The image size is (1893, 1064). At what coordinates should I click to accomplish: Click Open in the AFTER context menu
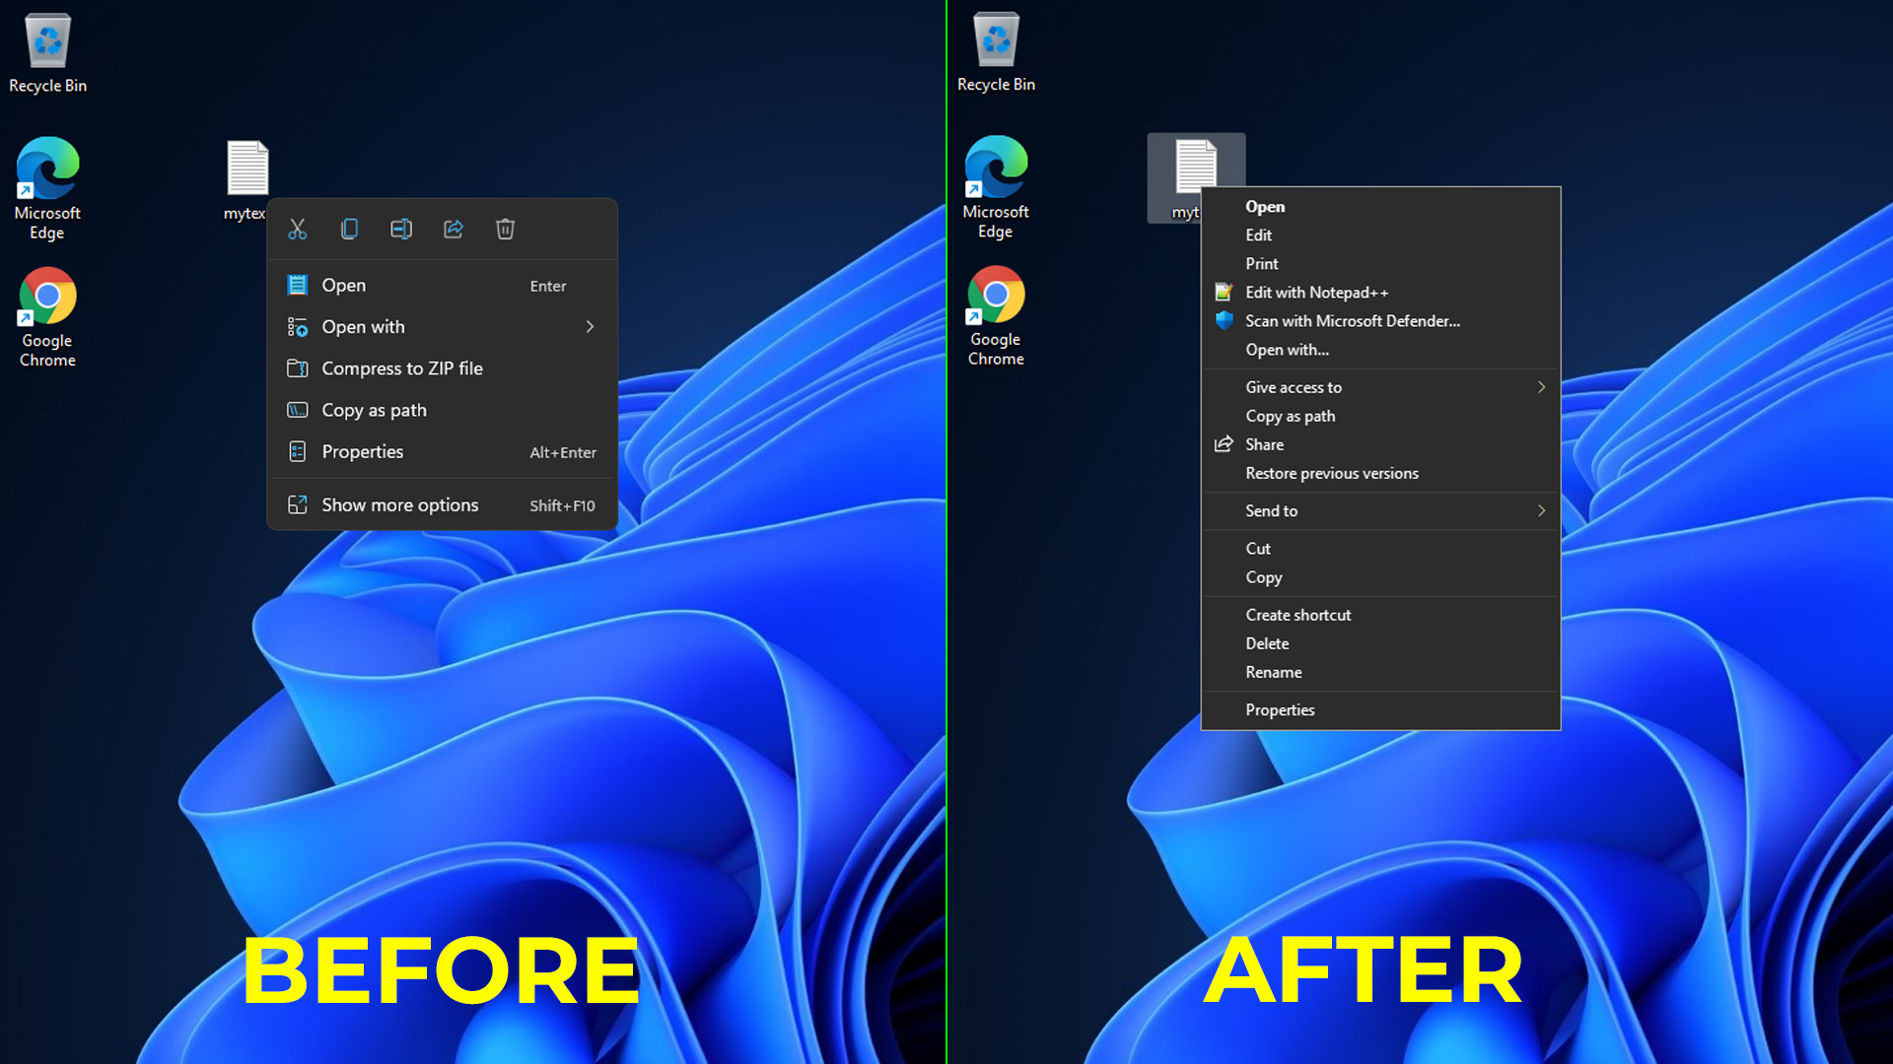(x=1264, y=207)
